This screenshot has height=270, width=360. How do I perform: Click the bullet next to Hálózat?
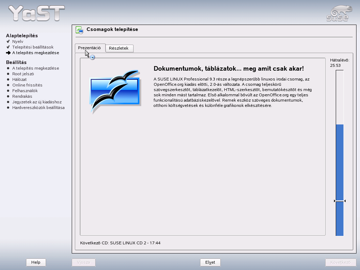click(8, 79)
